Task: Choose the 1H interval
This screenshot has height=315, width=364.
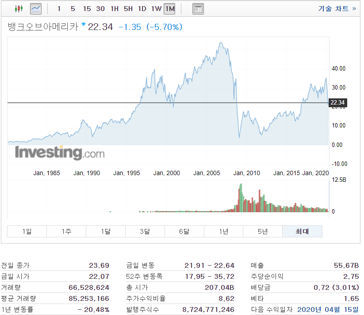Action: (x=115, y=9)
